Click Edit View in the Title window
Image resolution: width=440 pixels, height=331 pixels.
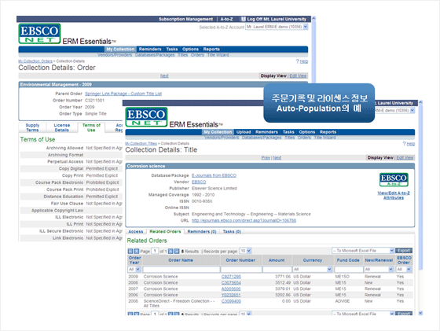405,158
